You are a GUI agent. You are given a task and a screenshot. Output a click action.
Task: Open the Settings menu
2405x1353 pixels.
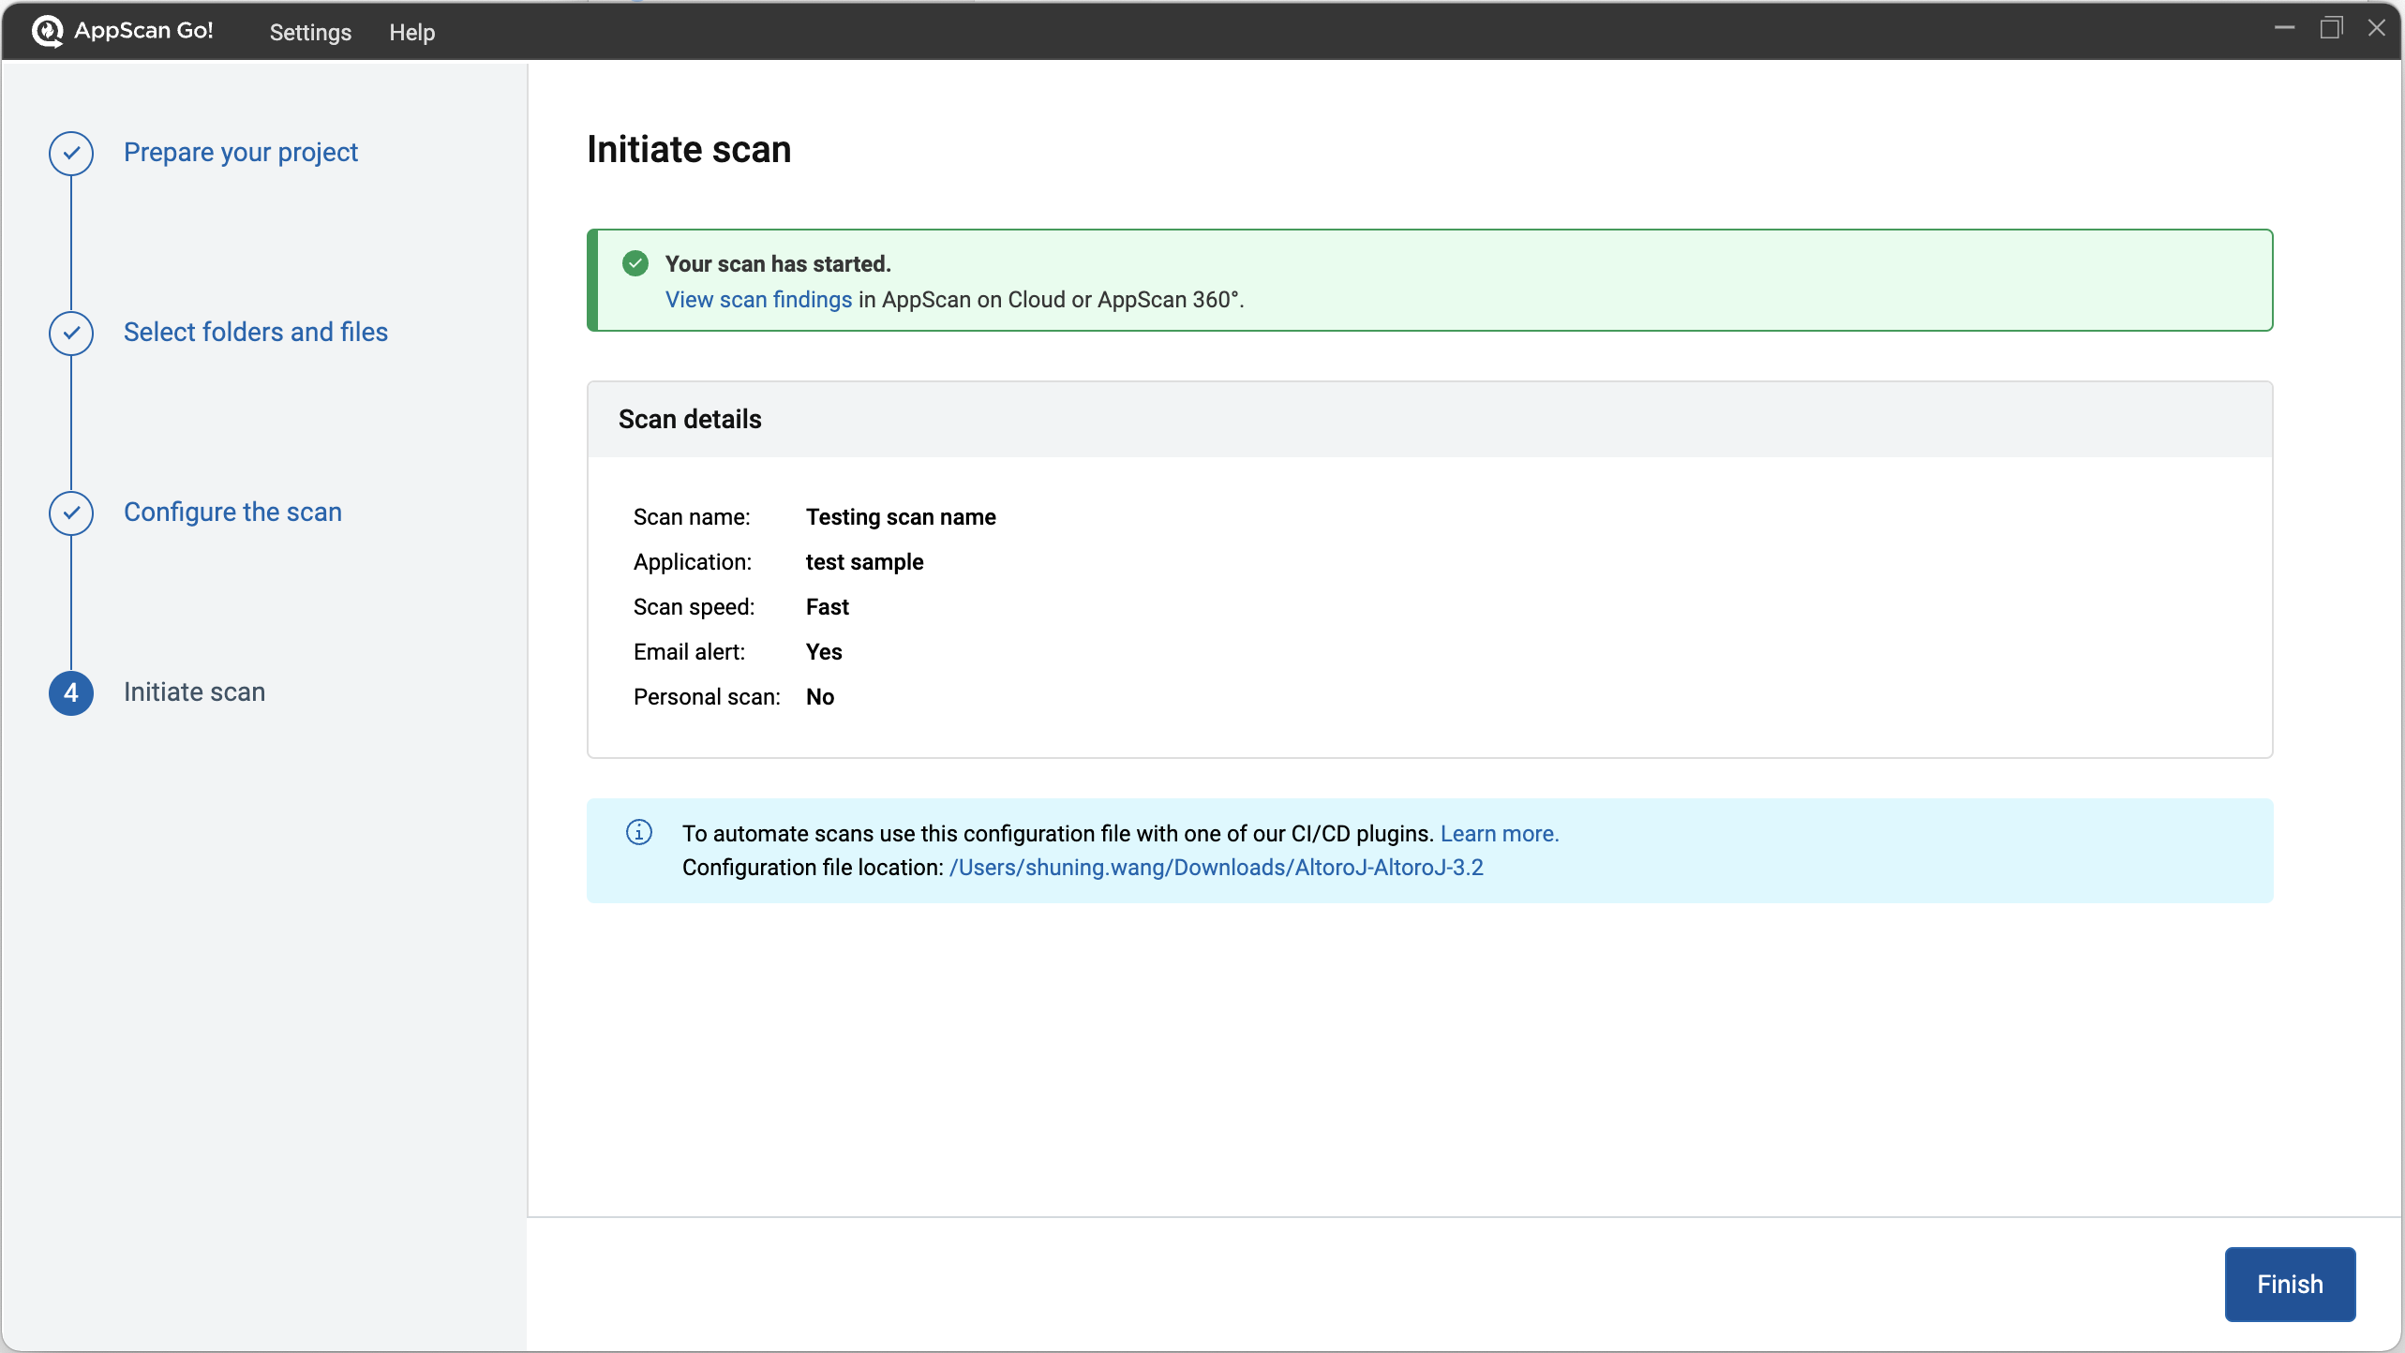tap(310, 32)
